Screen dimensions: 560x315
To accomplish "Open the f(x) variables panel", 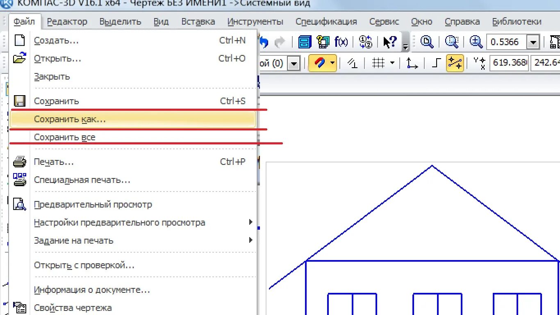I will click(x=341, y=42).
